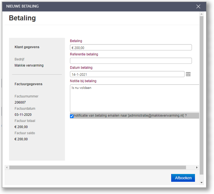Screen dimensions: 214x194
Task: Click the Referentie betaling label
Action: coord(84,54)
